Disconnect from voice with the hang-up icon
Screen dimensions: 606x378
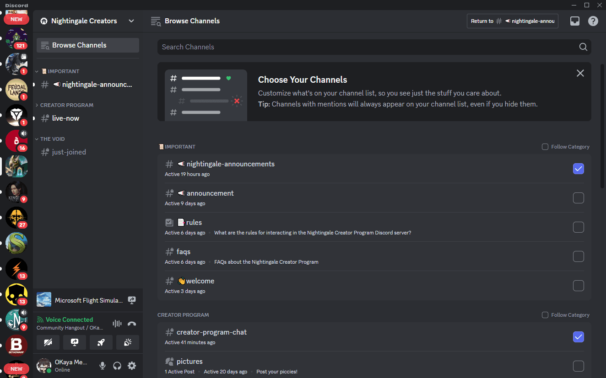tap(132, 324)
